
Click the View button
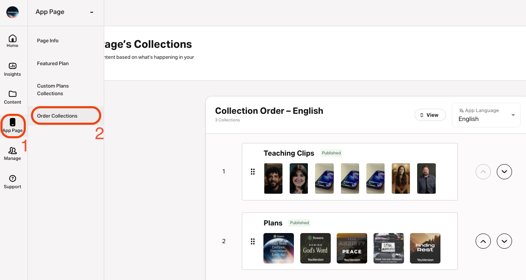coord(430,115)
